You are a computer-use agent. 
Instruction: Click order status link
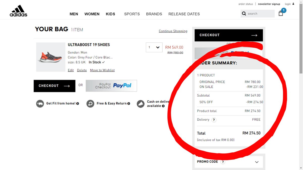(246, 4)
